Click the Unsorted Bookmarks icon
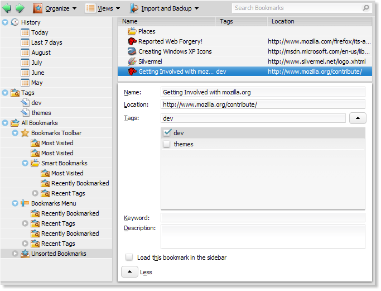 pos(25,254)
